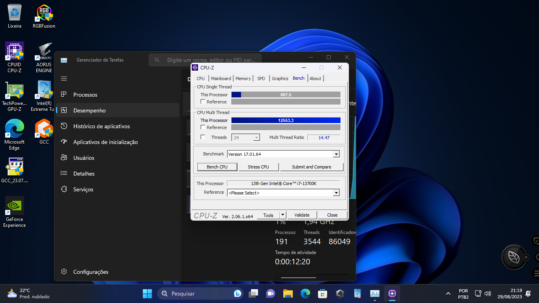Select AORUS ENGINE desktop shortcut
This screenshot has height=303, width=539.
click(44, 58)
